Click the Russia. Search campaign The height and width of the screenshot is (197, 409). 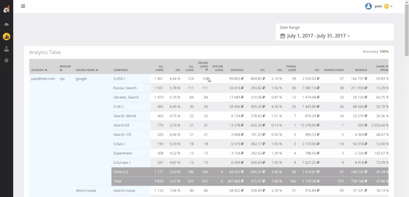tap(125, 88)
